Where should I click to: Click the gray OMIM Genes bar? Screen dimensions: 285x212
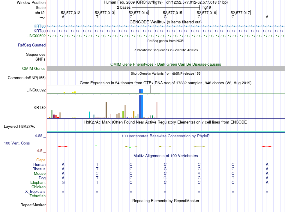click(166, 68)
